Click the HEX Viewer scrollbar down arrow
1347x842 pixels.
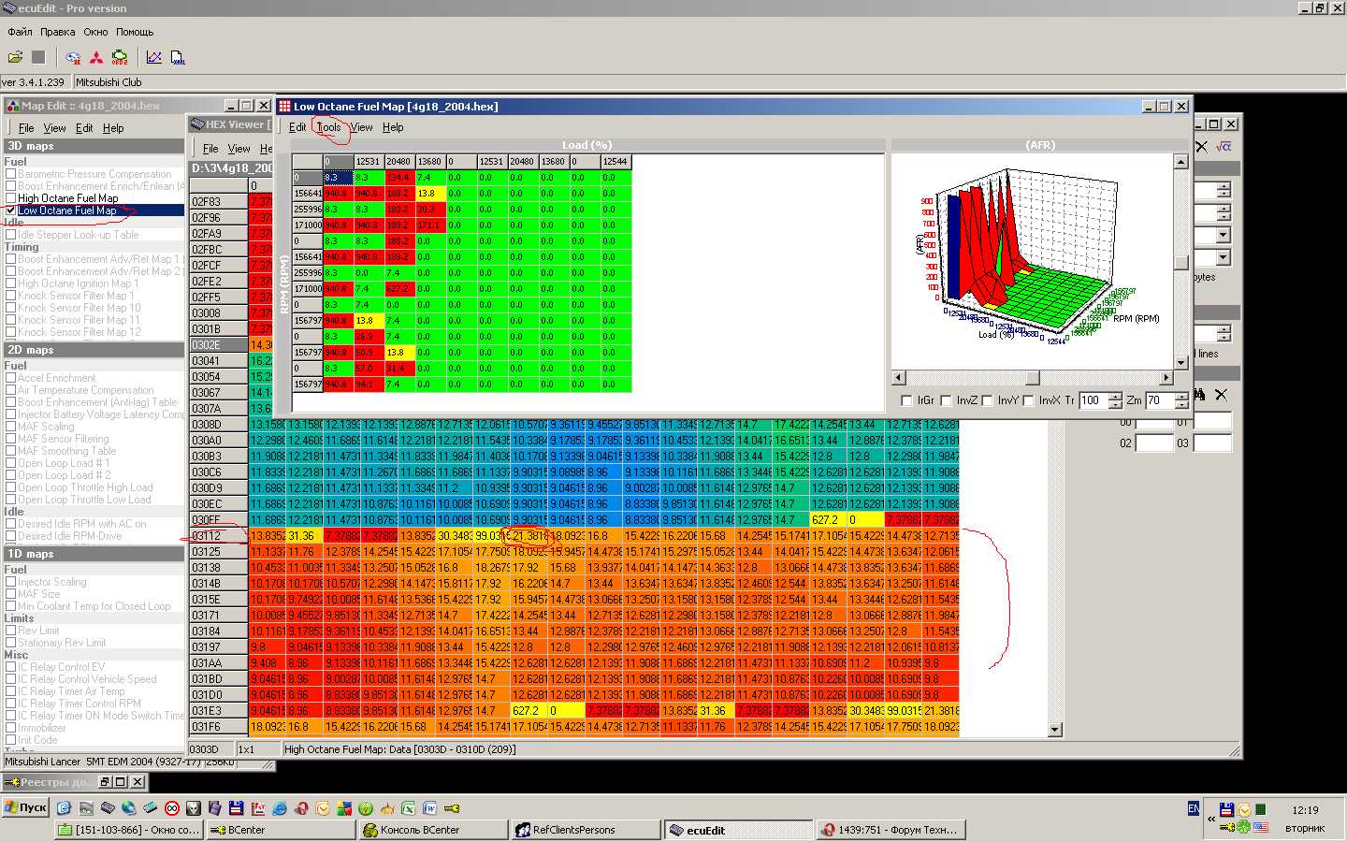(1055, 730)
